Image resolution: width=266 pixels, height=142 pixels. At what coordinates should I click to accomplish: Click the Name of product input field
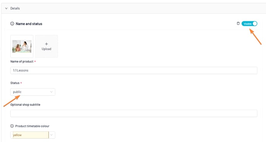pos(134,70)
